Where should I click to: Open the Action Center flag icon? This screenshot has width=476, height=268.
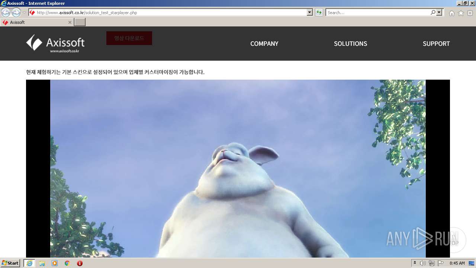(441, 263)
